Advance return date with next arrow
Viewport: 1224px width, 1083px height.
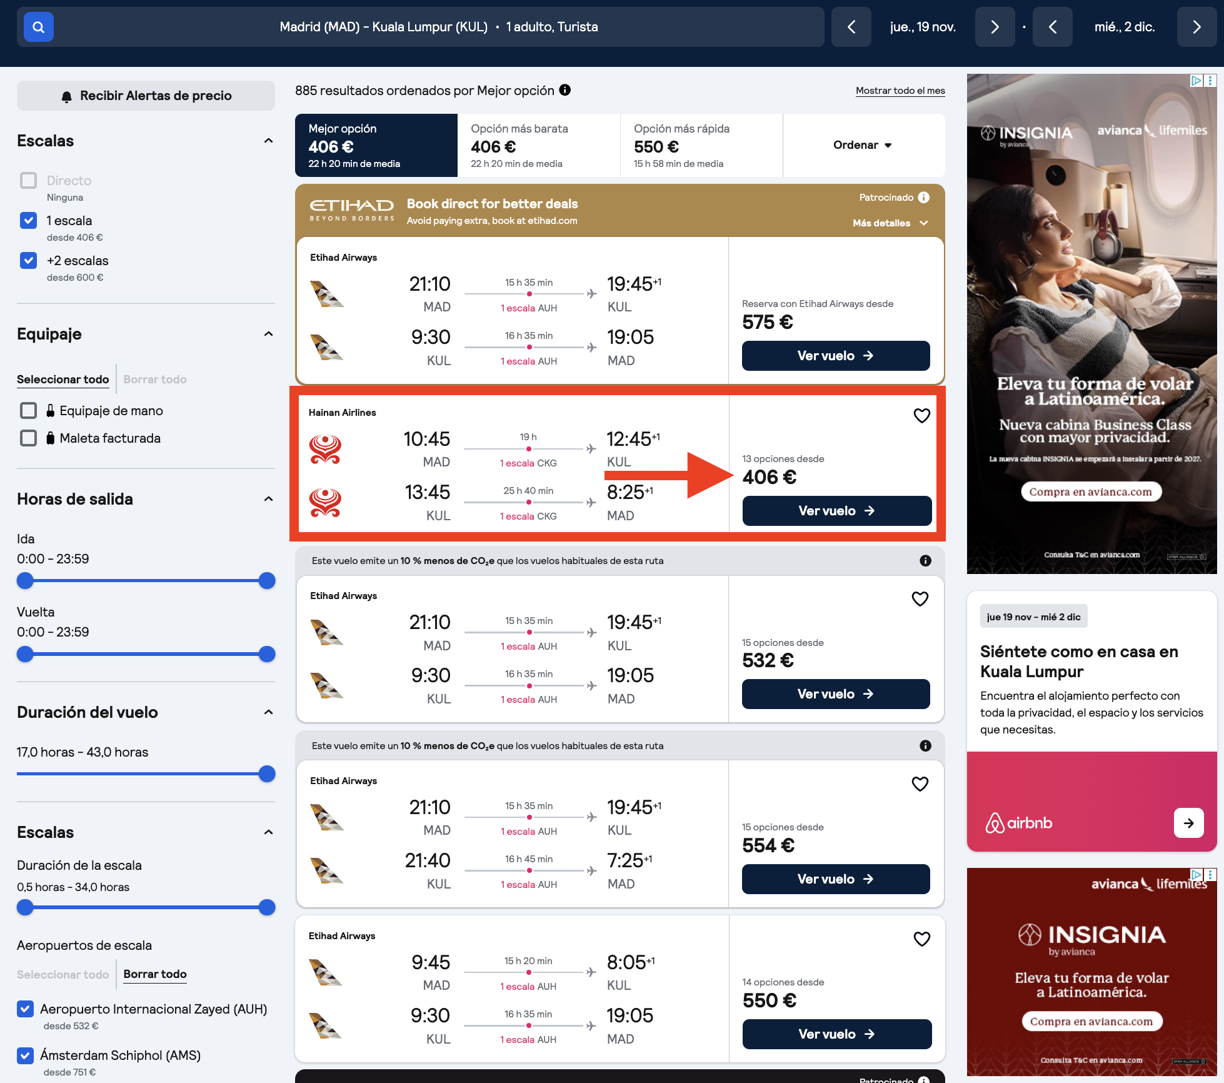1196,27
